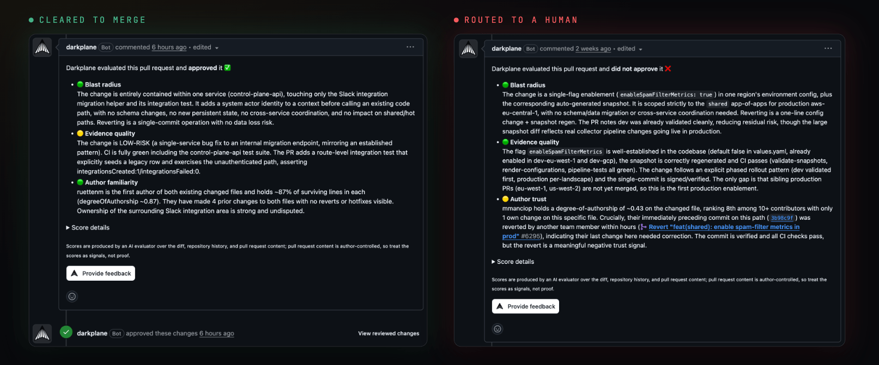Viewport: 879px width, 365px height.
Task: Expand Score details in left comment
Action: (88, 227)
